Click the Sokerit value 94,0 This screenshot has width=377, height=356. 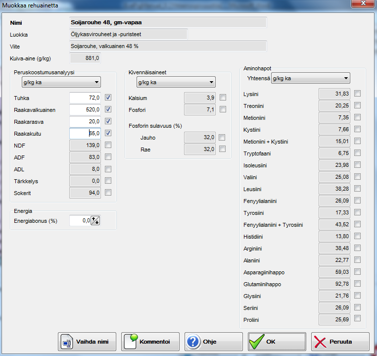coord(85,193)
